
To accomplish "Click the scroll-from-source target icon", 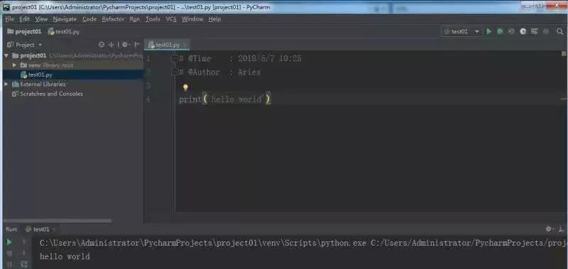I will pyautogui.click(x=102, y=45).
